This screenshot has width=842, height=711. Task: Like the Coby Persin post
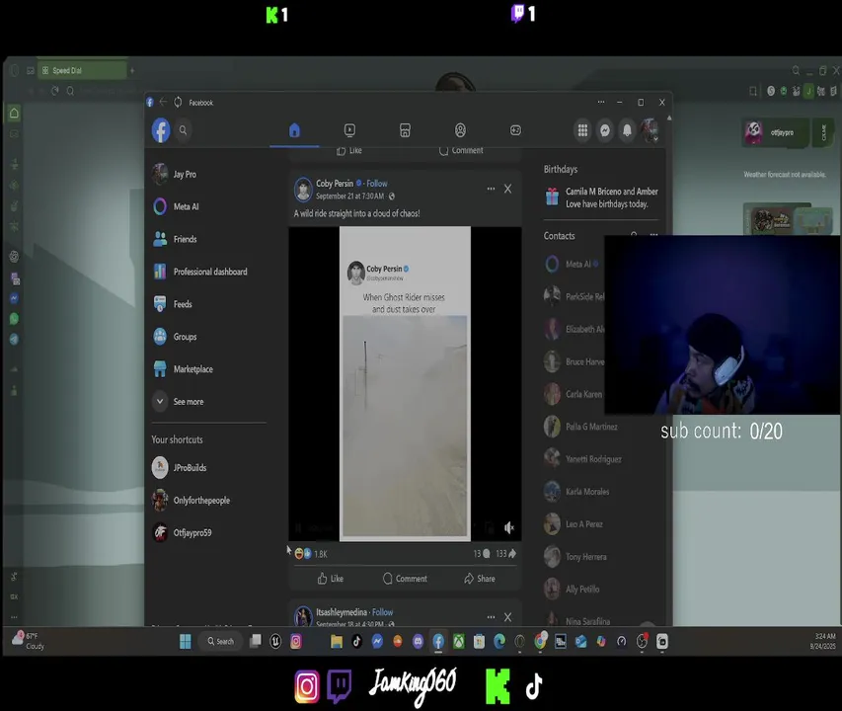click(x=331, y=579)
